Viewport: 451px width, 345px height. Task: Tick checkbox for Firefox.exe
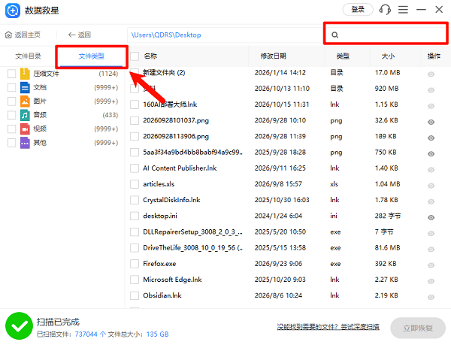[x=135, y=264]
